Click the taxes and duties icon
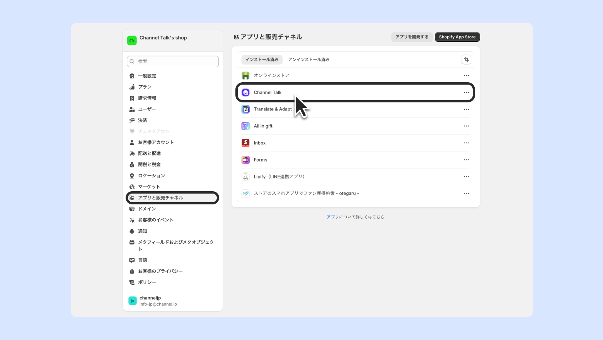The width and height of the screenshot is (603, 340). [132, 165]
